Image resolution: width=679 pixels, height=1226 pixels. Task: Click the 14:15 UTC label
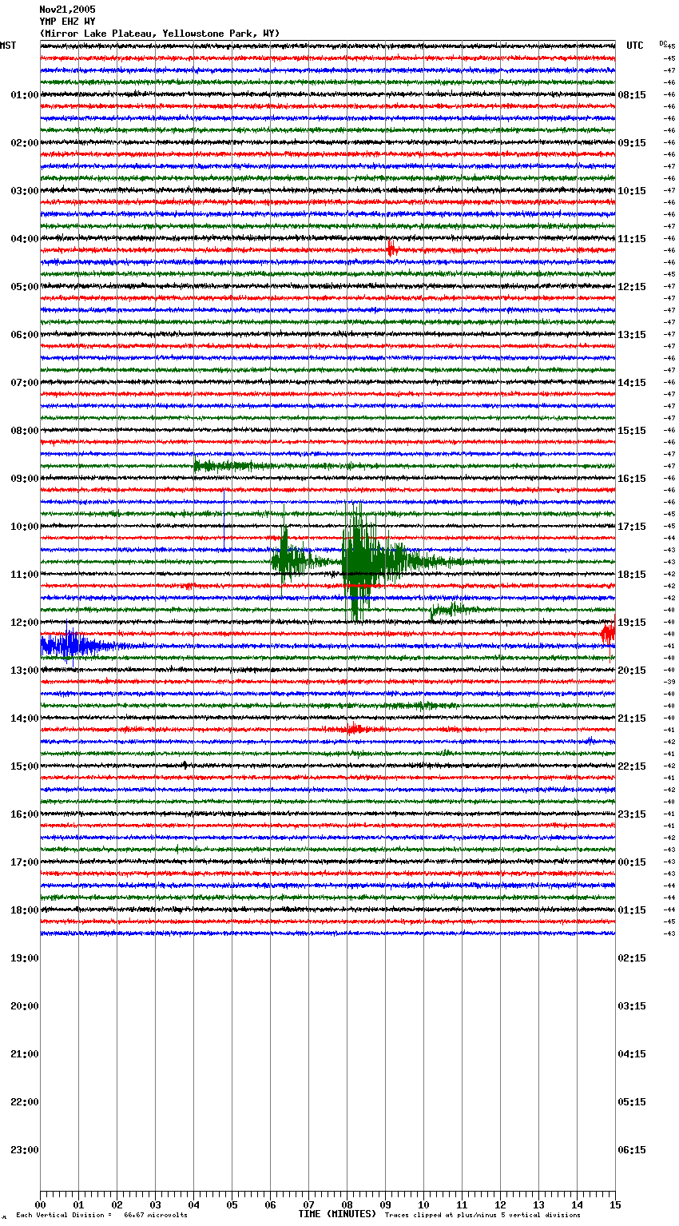tap(632, 383)
